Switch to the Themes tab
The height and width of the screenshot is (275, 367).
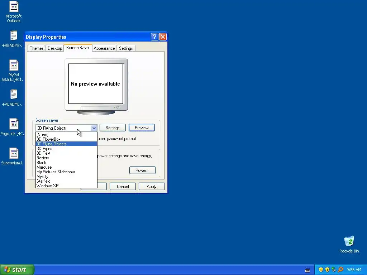[x=37, y=48]
